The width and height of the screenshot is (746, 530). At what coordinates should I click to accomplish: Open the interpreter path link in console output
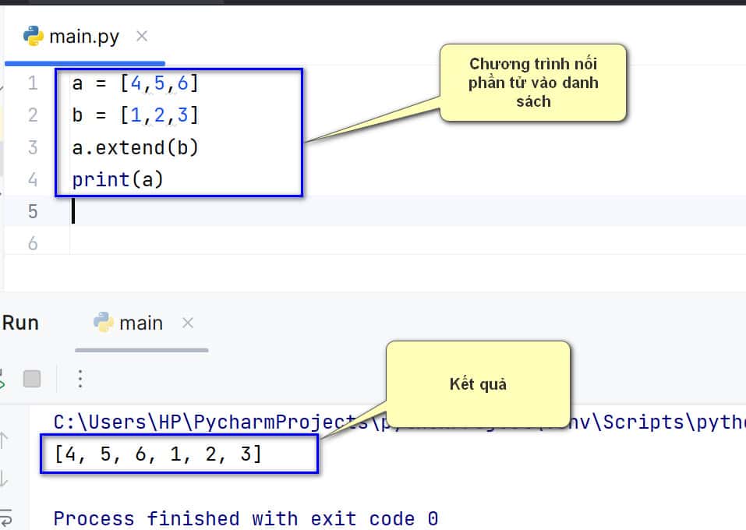pyautogui.click(x=390, y=422)
